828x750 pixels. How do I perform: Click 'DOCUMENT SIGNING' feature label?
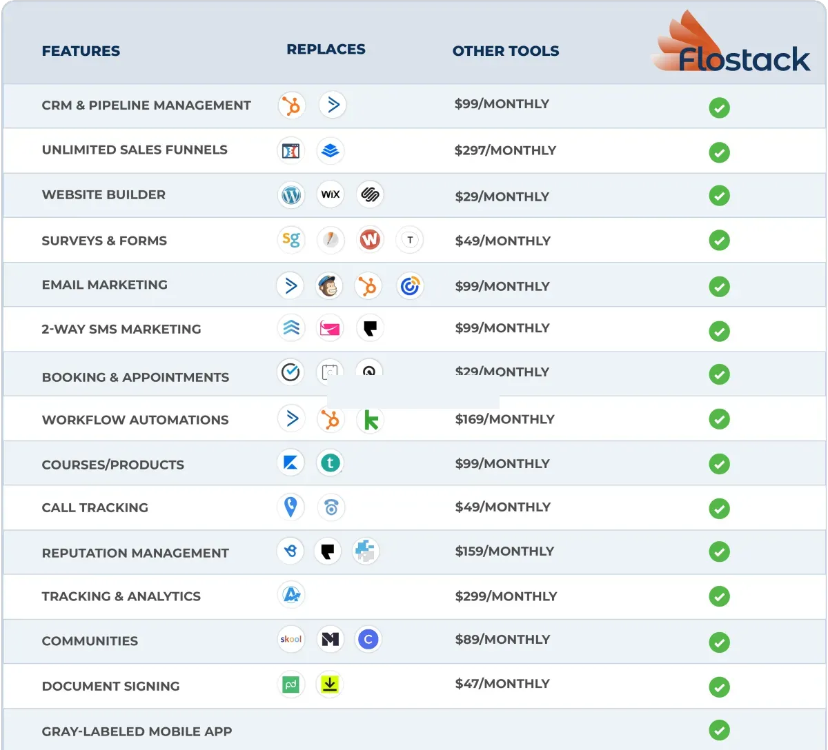[110, 686]
